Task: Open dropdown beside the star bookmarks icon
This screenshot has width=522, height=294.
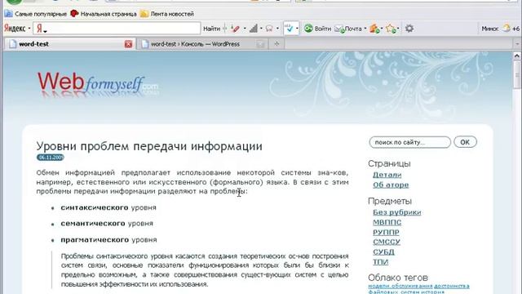Action: point(398,29)
